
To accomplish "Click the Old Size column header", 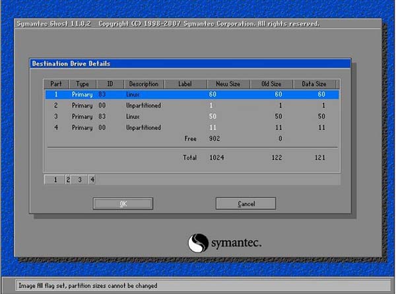I will tap(271, 84).
